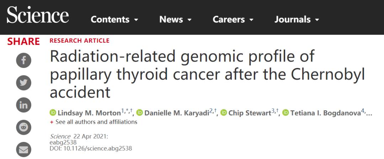This screenshot has width=384, height=159.
Task: Select author Chip Stewart's name
Action: pyautogui.click(x=250, y=113)
